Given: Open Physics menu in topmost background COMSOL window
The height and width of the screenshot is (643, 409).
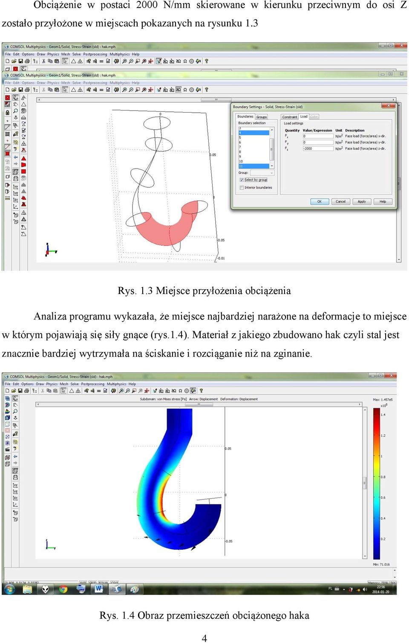Looking at the screenshot, I should coord(53,54).
